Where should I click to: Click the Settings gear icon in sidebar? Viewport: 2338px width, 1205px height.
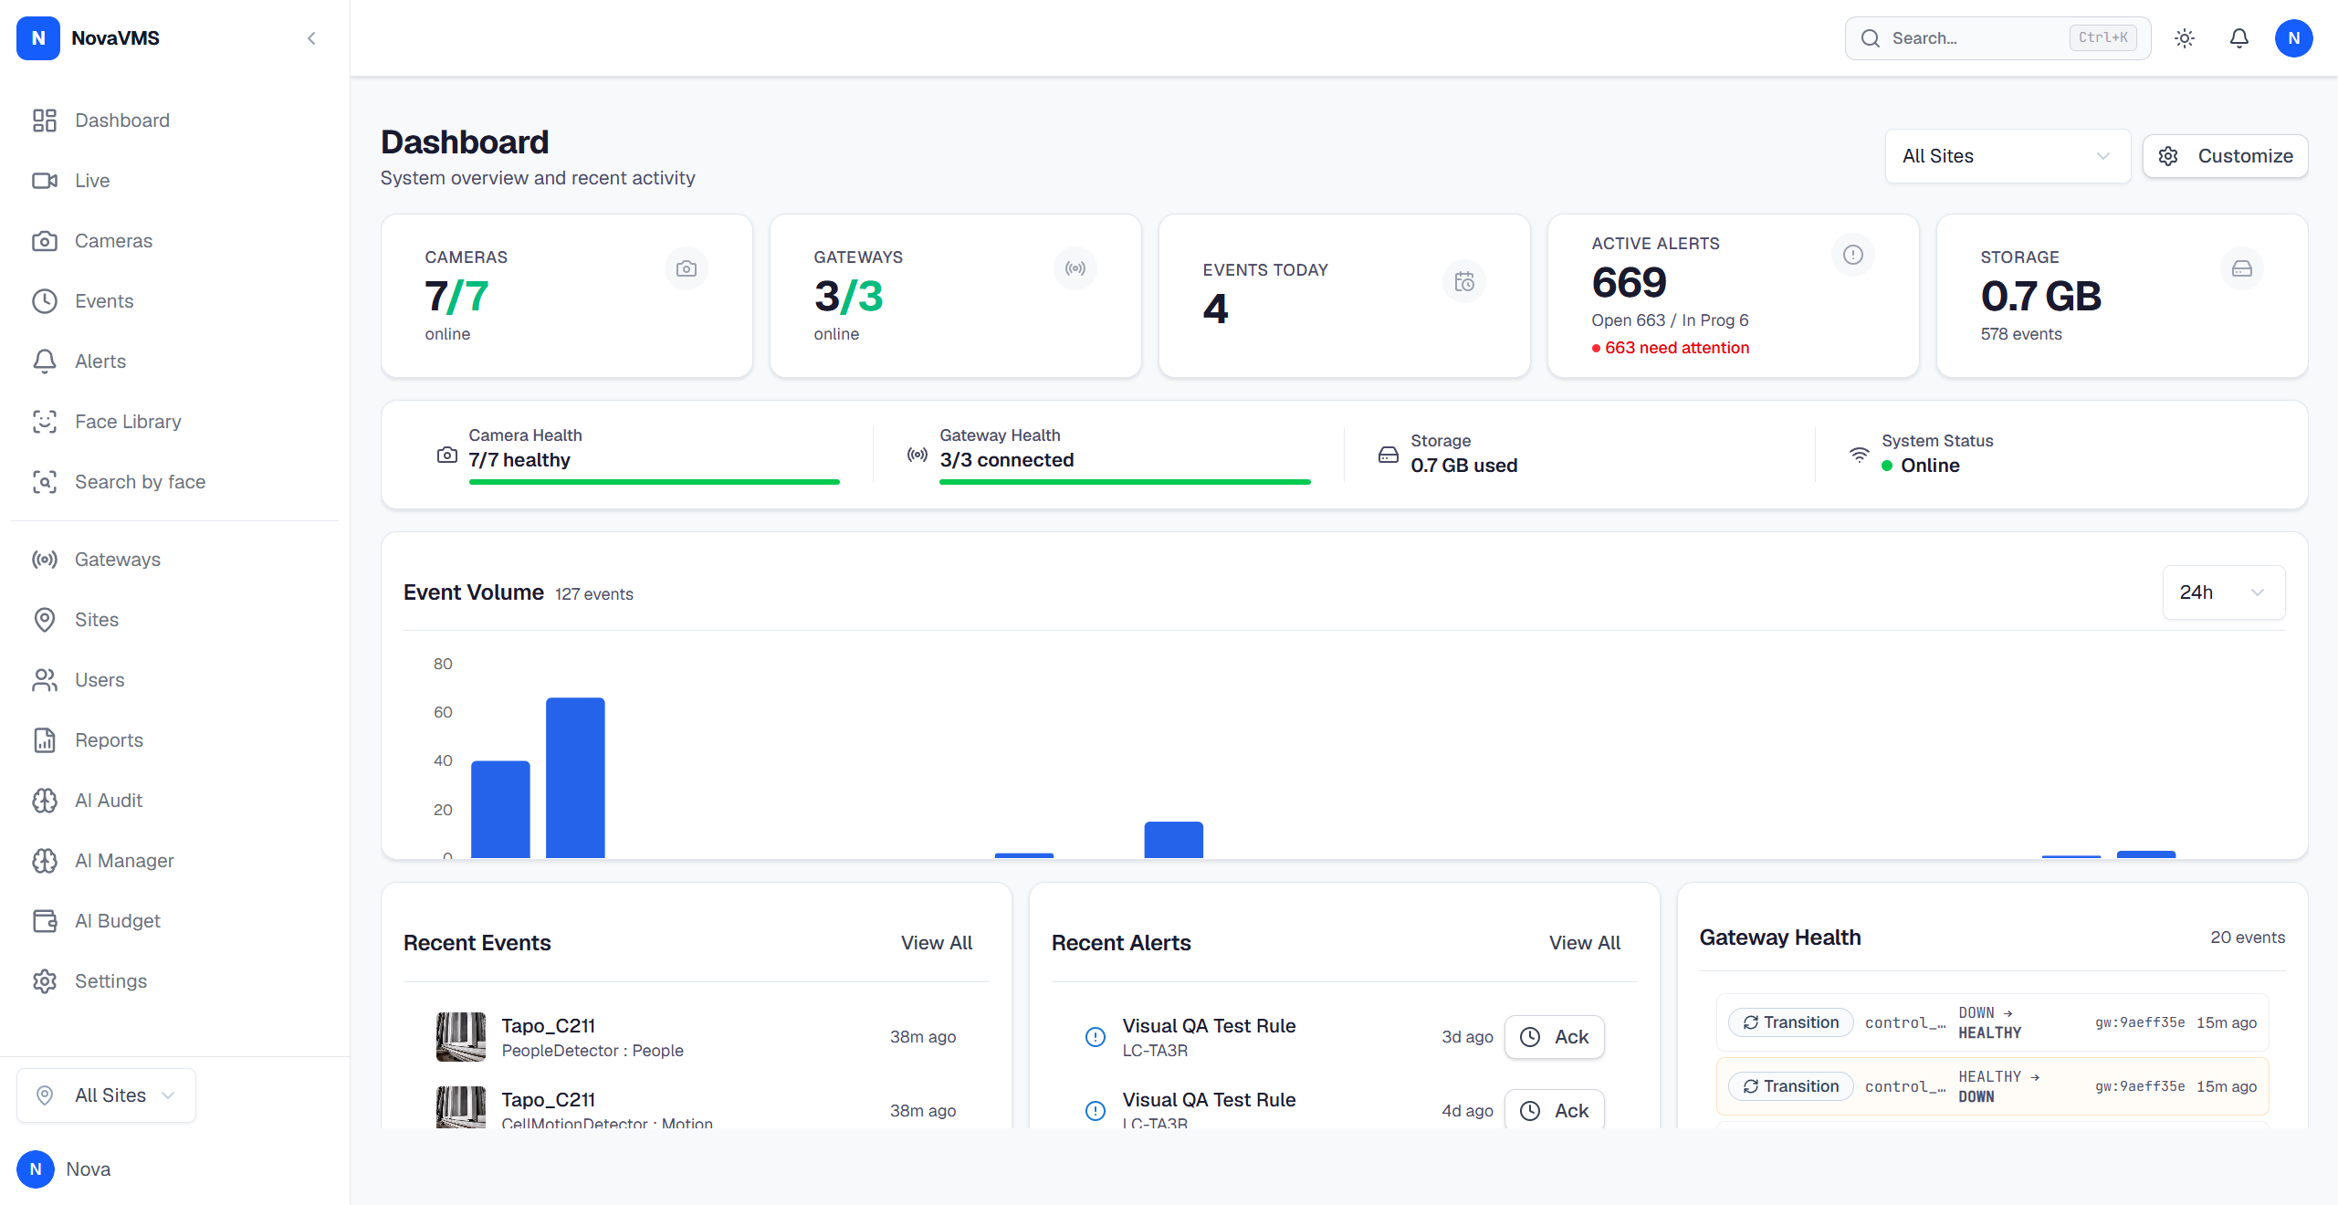[x=45, y=981]
